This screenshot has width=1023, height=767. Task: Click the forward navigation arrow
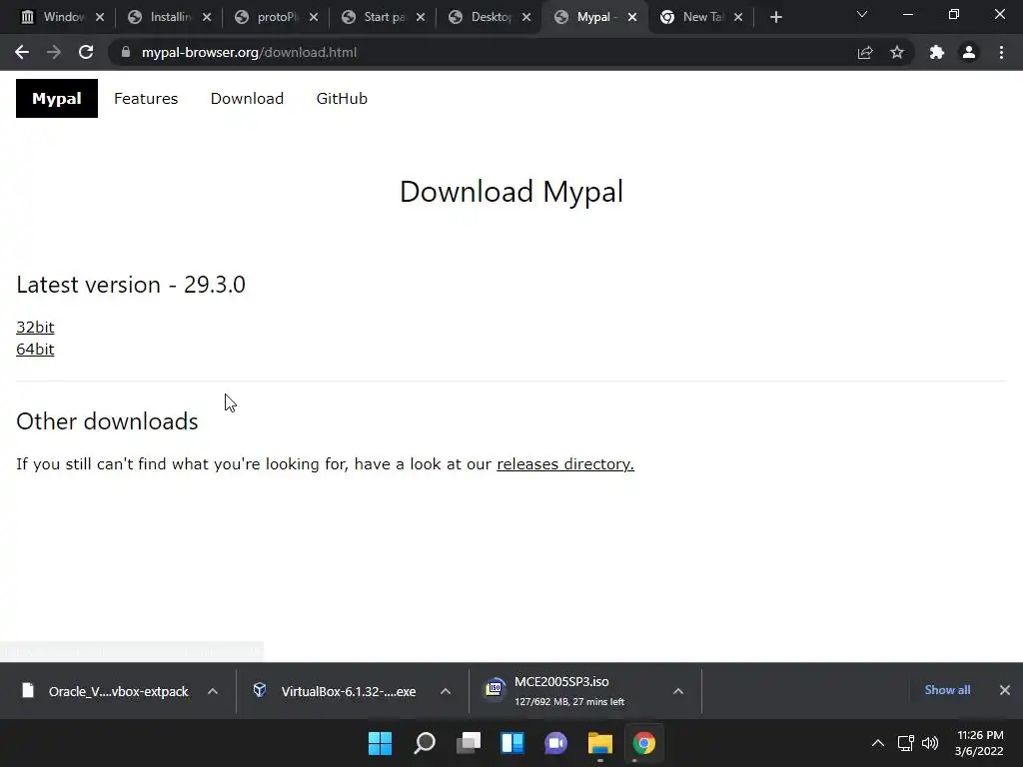click(54, 52)
